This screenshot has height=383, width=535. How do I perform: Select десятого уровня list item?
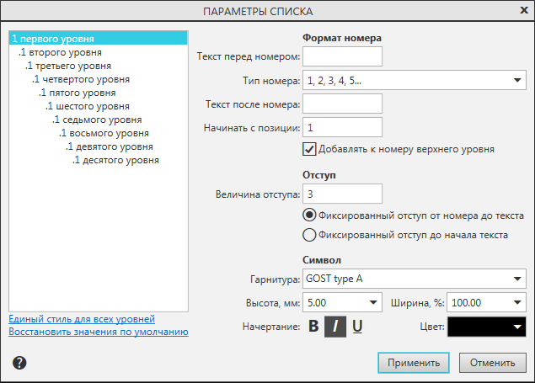click(x=116, y=160)
